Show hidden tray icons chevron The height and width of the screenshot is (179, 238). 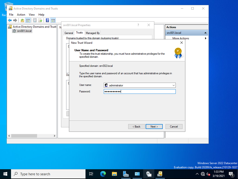[x=197, y=174]
